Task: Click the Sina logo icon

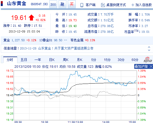Action: click(x=148, y=60)
